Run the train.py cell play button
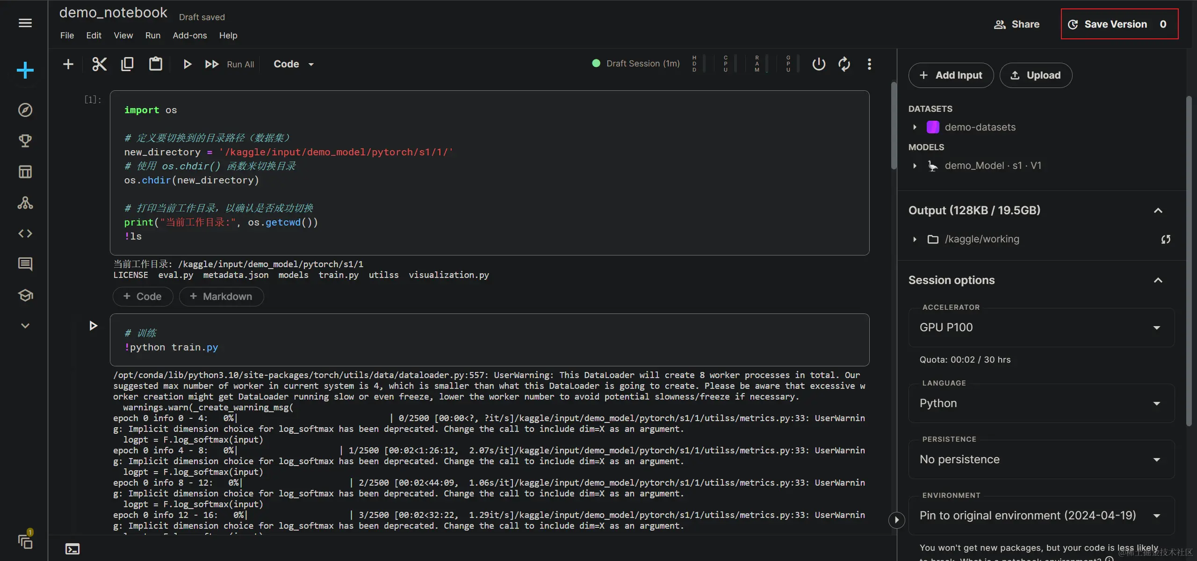Image resolution: width=1197 pixels, height=561 pixels. (x=93, y=326)
